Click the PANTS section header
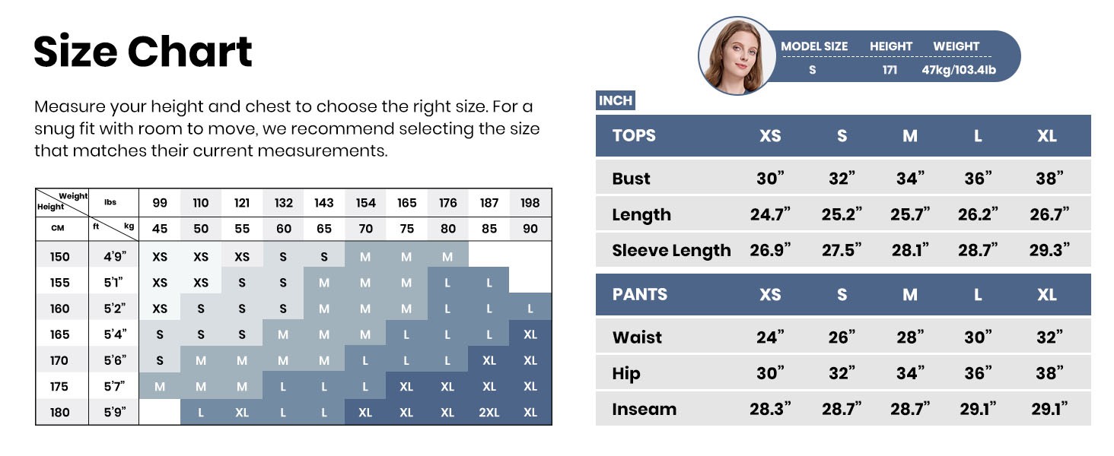1114x456 pixels. [639, 295]
